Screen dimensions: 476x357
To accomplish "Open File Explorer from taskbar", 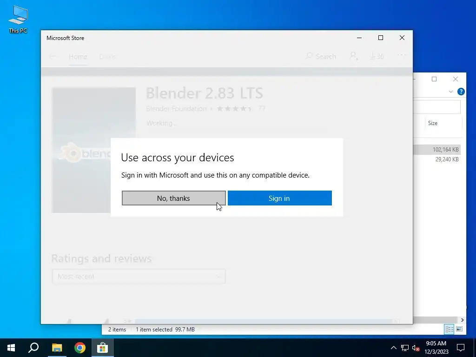I will point(57,348).
